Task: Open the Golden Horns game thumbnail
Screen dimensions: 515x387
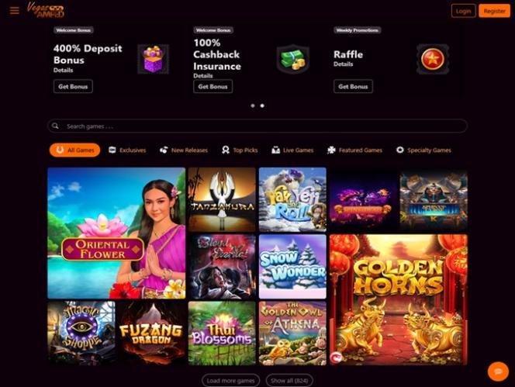Action: [x=399, y=299]
